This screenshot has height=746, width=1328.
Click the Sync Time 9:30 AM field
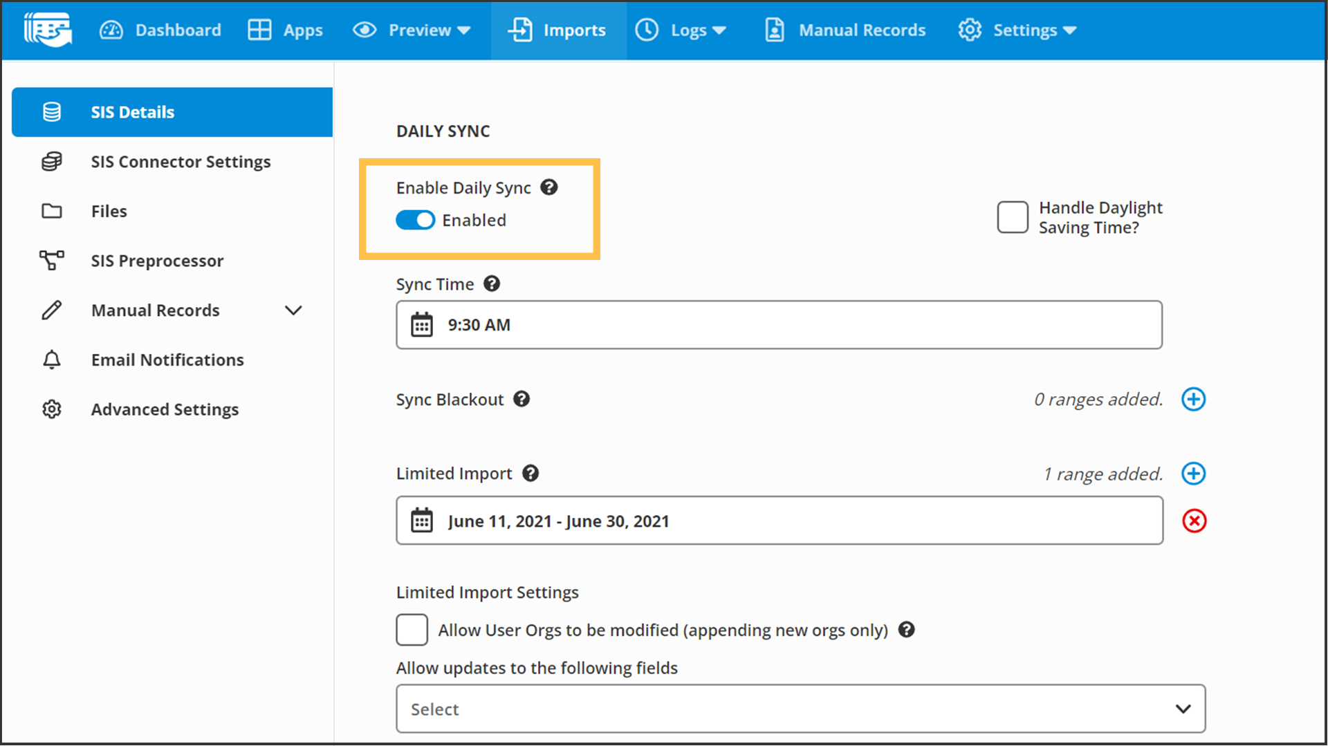point(779,325)
